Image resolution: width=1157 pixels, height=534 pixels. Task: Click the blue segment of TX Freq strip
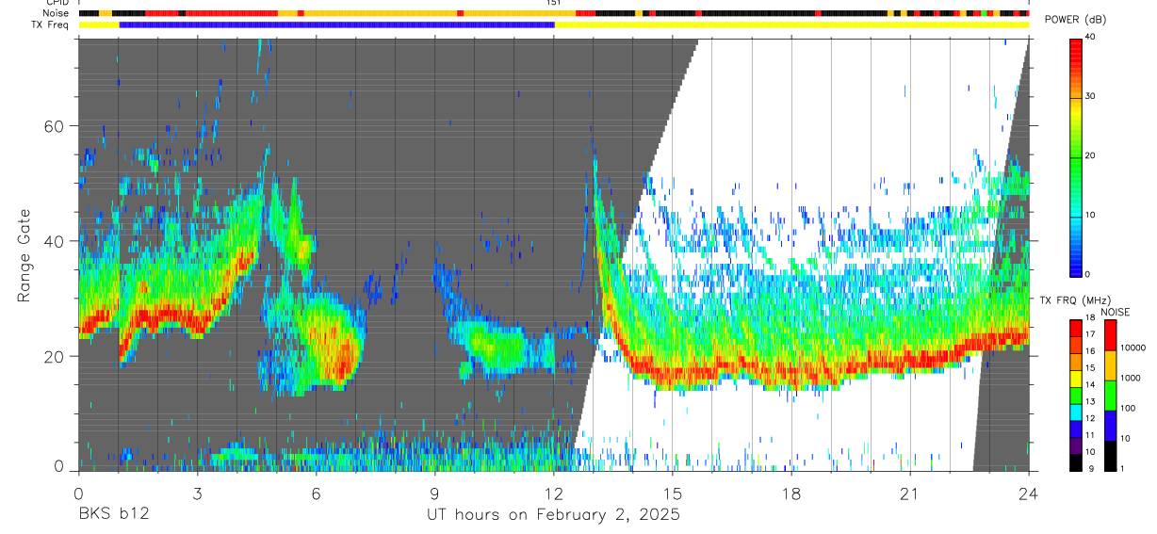[x=336, y=24]
